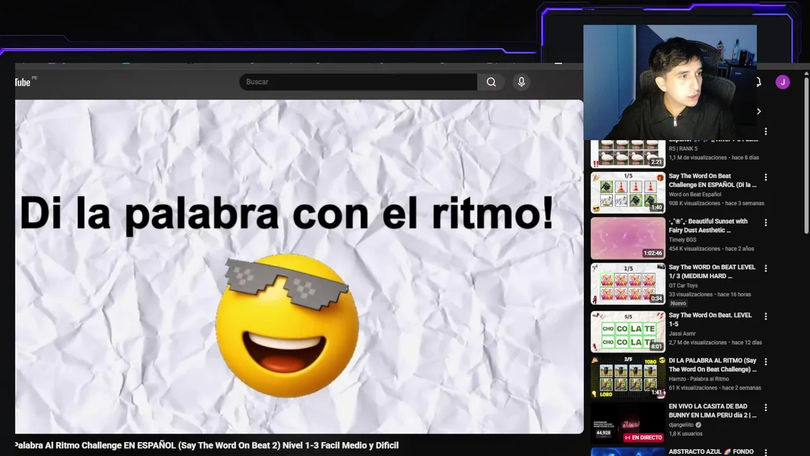The height and width of the screenshot is (456, 810).
Task: Open options menu for R5 | RANK 5 video
Action: pyautogui.click(x=766, y=132)
